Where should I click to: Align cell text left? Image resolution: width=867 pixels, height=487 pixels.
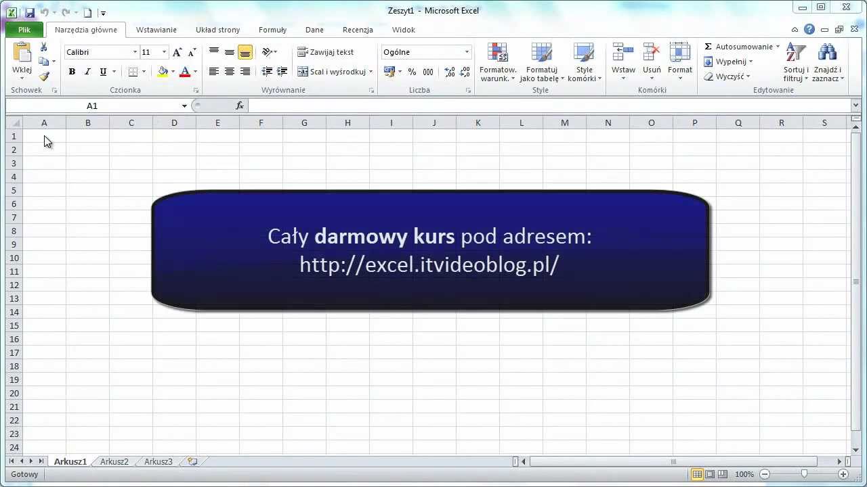point(214,72)
